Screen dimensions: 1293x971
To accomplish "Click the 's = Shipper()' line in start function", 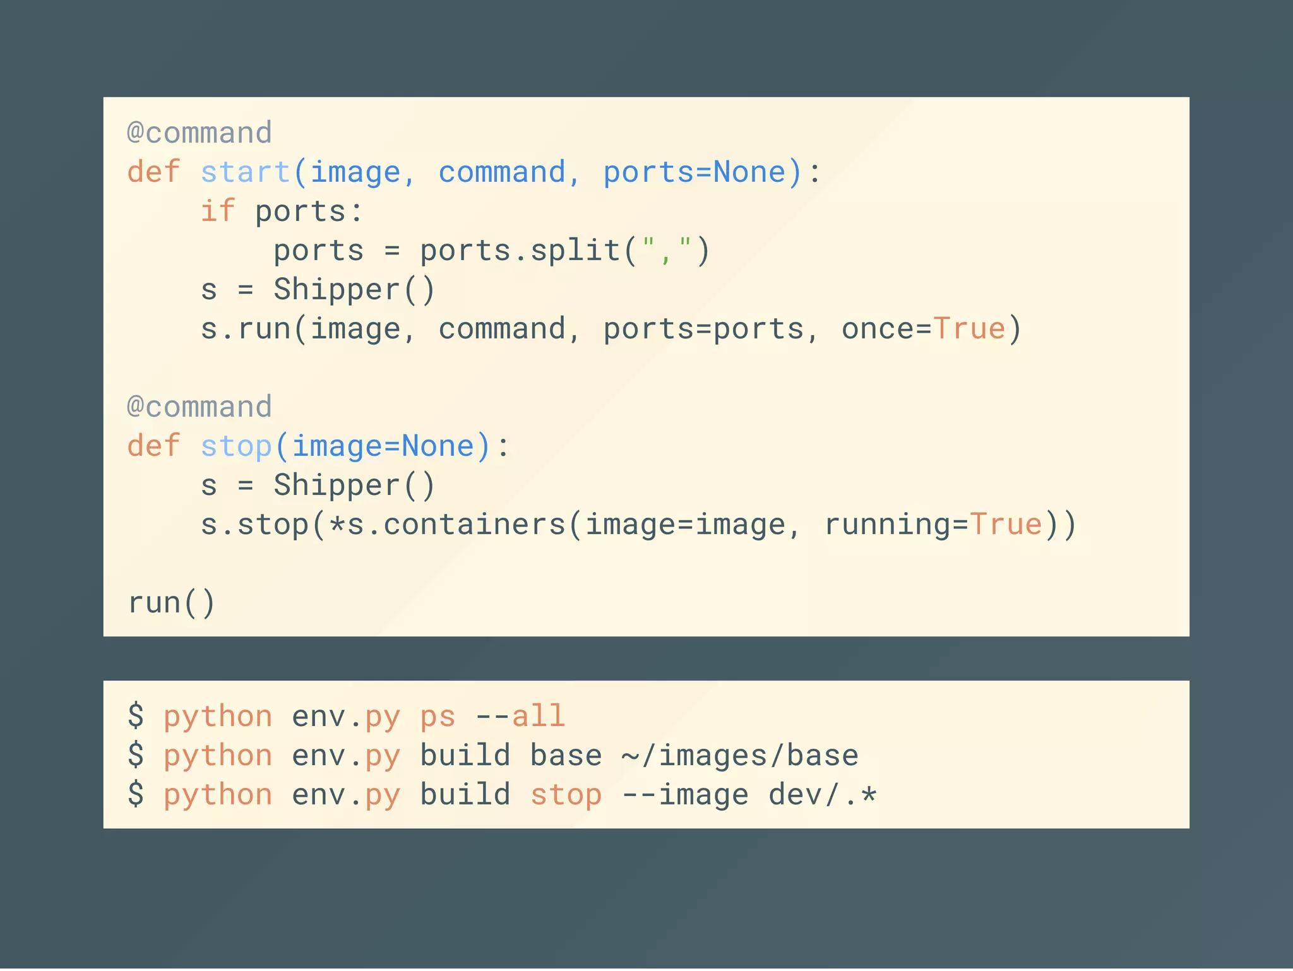I will click(x=318, y=290).
